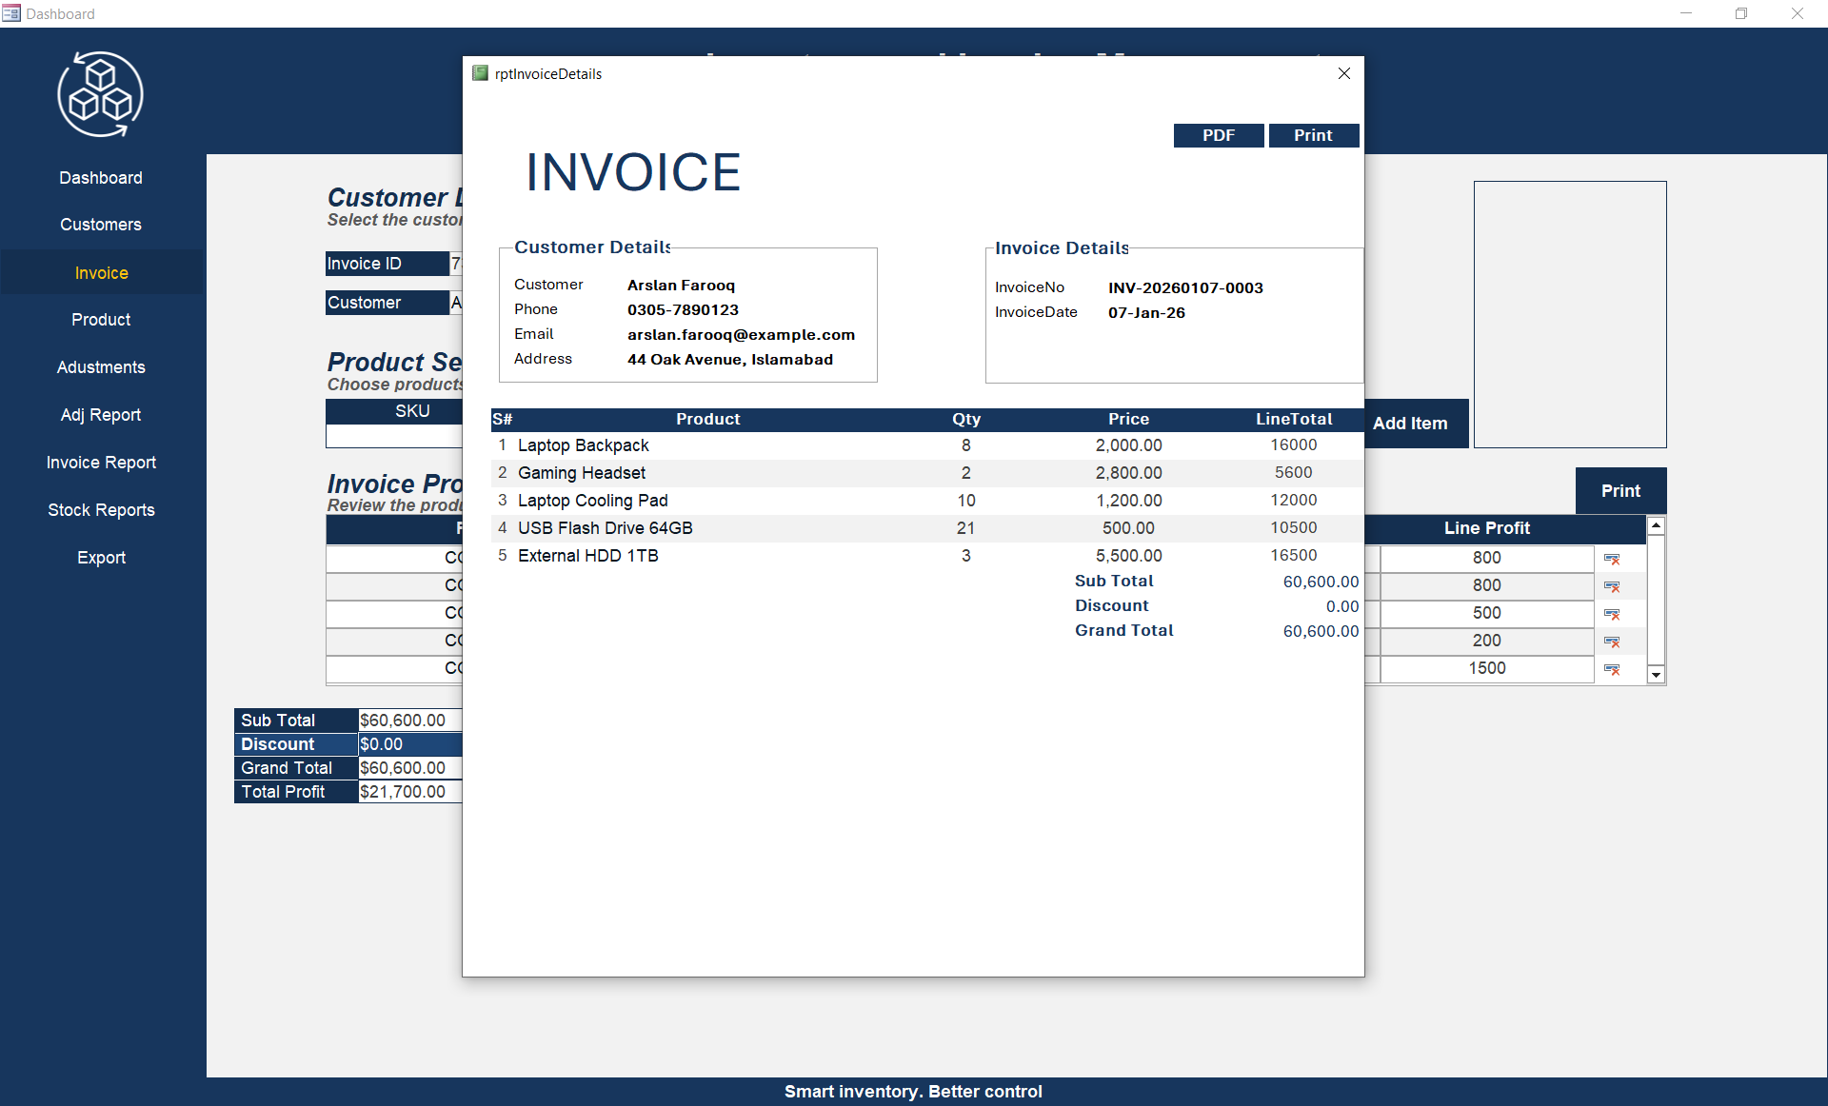Click the Print button above Line Profit
The width and height of the screenshot is (1828, 1106).
pyautogui.click(x=1620, y=491)
